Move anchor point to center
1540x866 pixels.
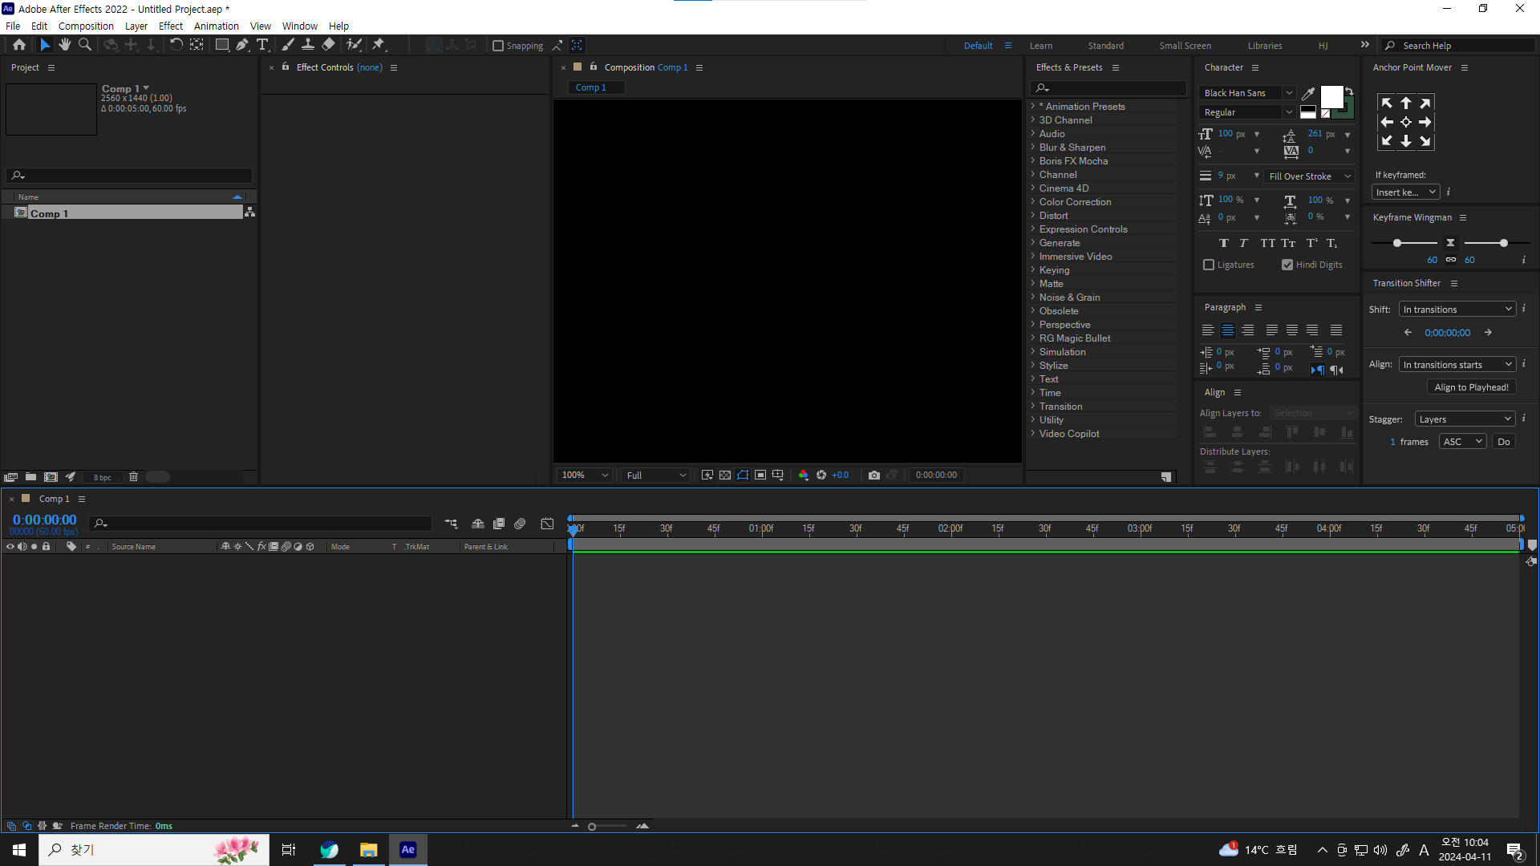pyautogui.click(x=1405, y=122)
